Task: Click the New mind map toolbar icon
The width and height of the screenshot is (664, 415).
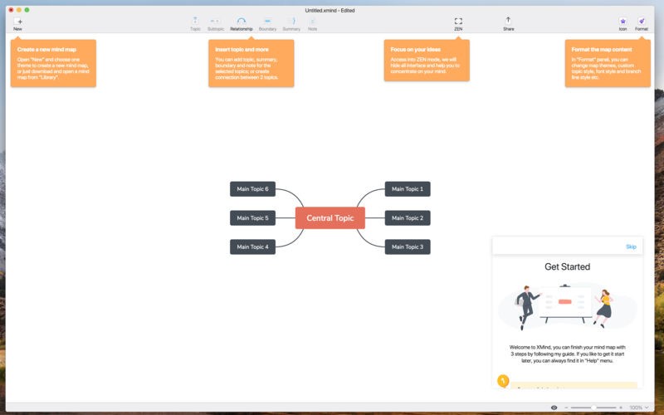Action: pyautogui.click(x=17, y=24)
